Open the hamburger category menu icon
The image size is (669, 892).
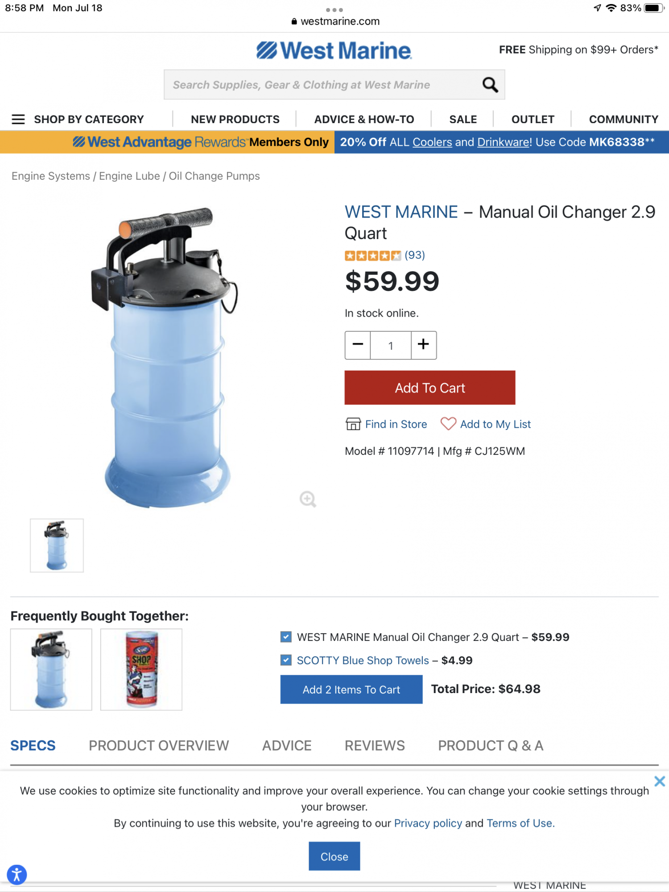[x=18, y=119]
